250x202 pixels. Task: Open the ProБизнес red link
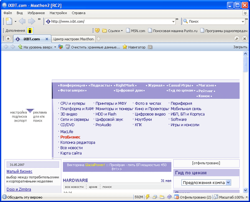click(x=70, y=137)
